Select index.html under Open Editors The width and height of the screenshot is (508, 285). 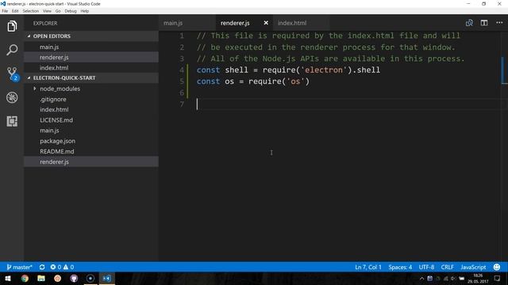tap(91, 67)
